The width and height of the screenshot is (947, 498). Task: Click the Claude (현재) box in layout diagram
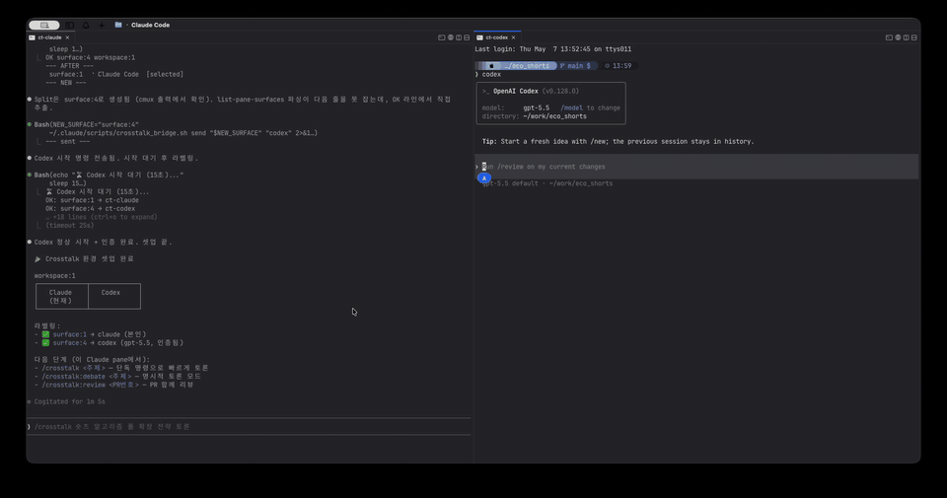tap(61, 297)
